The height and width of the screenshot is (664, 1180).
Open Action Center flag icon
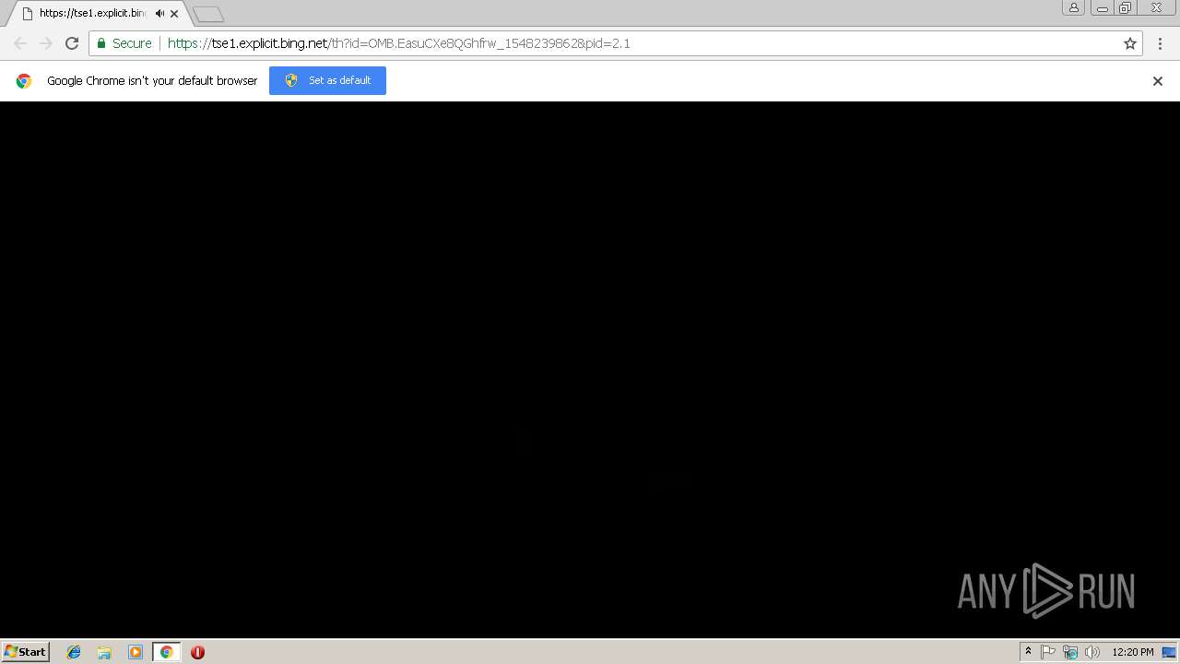(1048, 652)
